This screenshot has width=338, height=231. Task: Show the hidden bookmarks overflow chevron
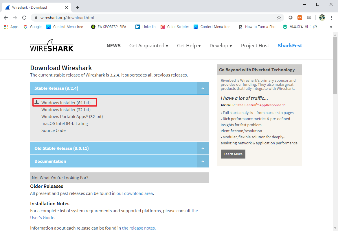click(331, 27)
